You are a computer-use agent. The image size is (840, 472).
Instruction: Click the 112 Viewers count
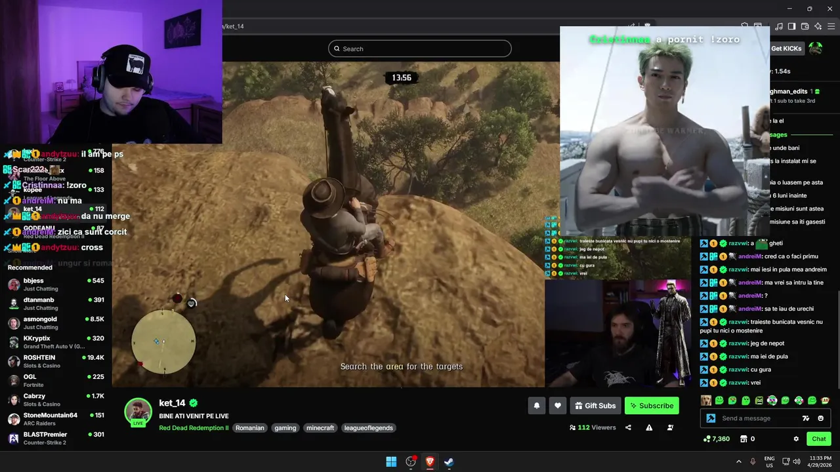pos(593,427)
